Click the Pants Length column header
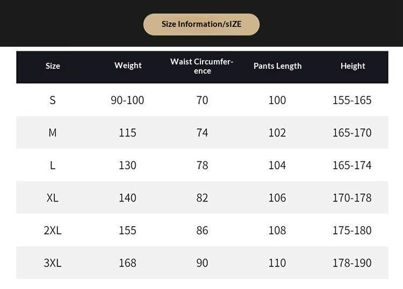The width and height of the screenshot is (403, 289). 277,66
